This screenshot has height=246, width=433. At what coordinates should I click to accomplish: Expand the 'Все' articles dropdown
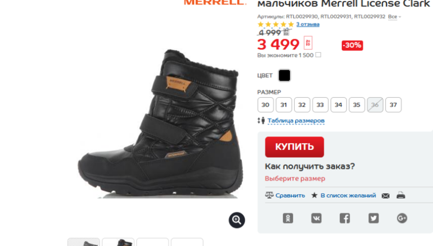(394, 16)
